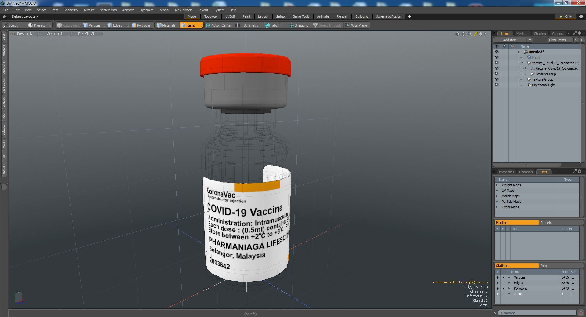Open the Vertex Map menu
This screenshot has width=586, height=317.
click(108, 10)
